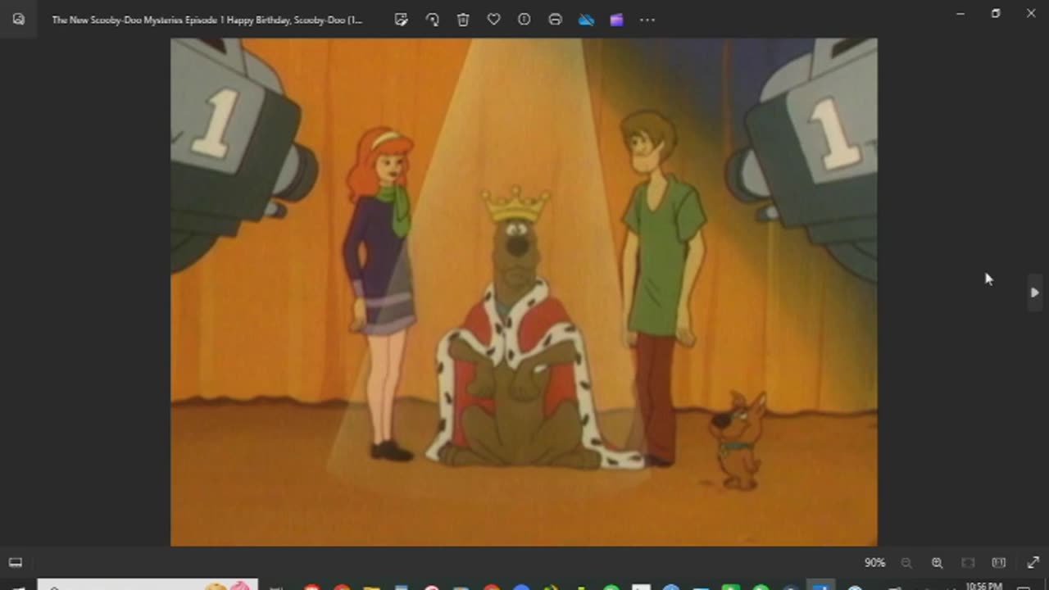Screen dimensions: 1049x590
Task: Show the image at actual size icon
Action: tap(998, 563)
